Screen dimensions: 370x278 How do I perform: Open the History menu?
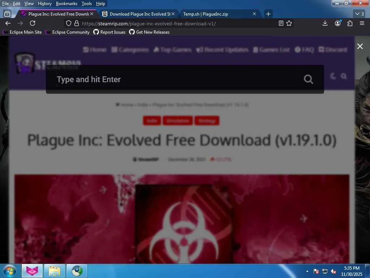44,4
